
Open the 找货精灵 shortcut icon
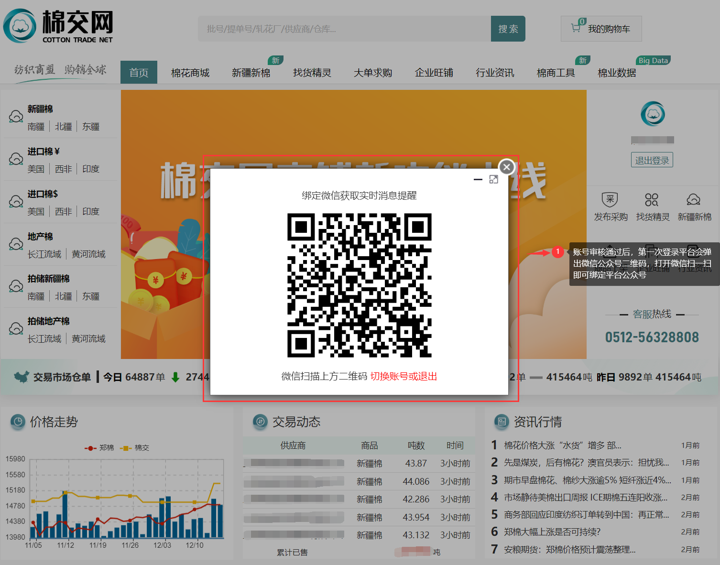click(652, 199)
